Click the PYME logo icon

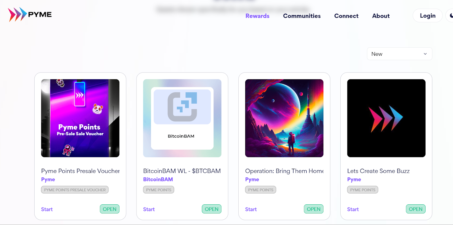coord(17,14)
